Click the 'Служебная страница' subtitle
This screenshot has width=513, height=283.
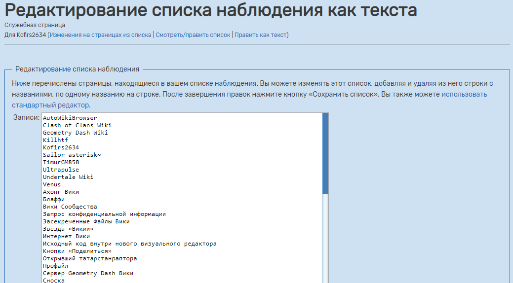coord(35,25)
